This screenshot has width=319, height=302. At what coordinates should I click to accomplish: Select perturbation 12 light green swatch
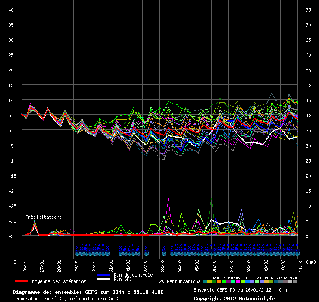tap(257, 282)
